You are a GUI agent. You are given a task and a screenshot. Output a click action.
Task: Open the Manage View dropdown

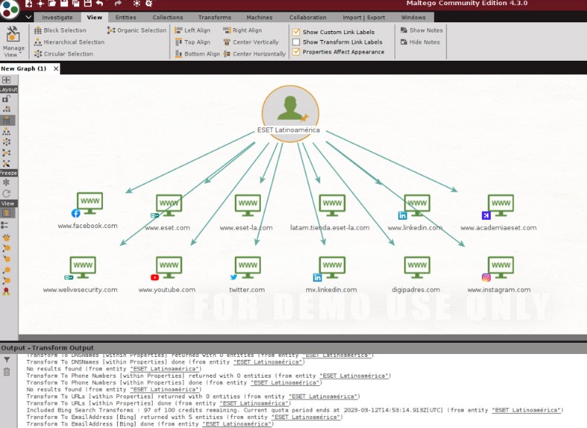coord(13,52)
